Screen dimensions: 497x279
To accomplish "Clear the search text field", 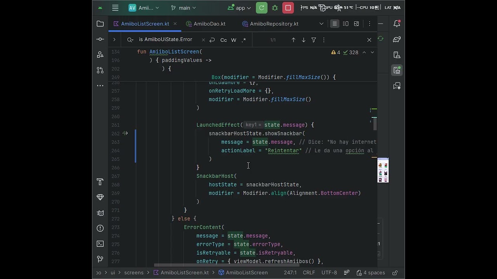I will [203, 40].
